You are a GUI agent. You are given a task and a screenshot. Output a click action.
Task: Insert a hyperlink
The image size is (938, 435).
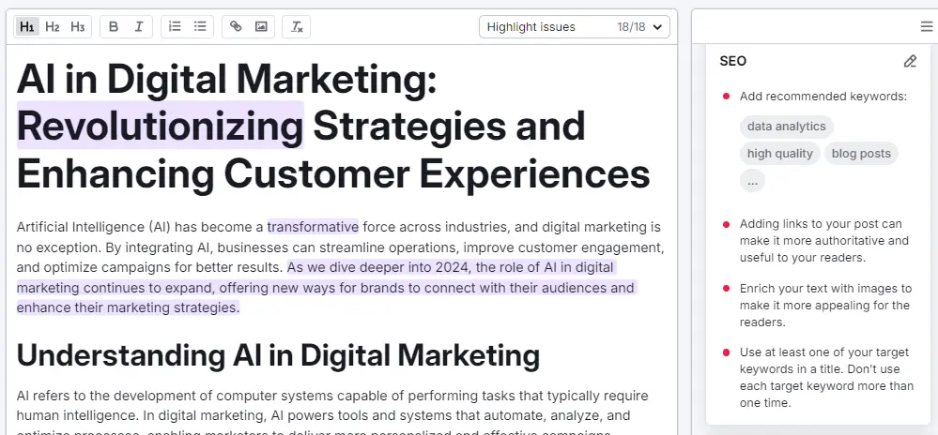click(x=236, y=27)
